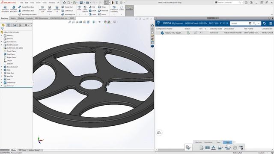Select Revolved Boss/Base tool
Screen dimensions: 274x154
[14, 9]
